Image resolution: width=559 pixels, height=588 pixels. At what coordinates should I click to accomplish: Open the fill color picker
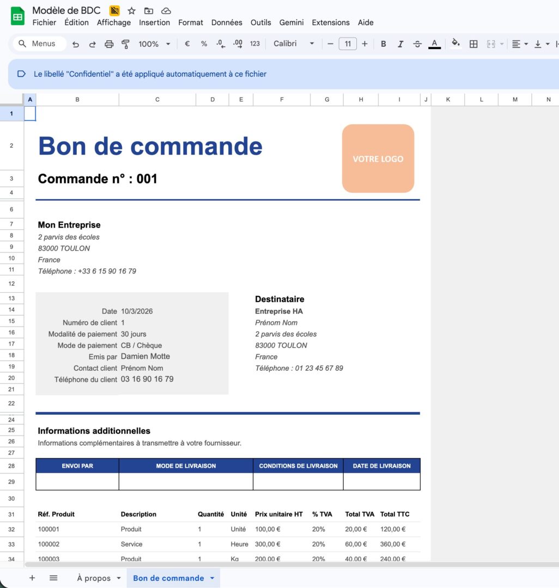coord(455,43)
